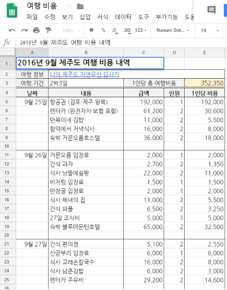Select the 날짜 header cell
This screenshot has width=227, height=290.
coord(32,93)
